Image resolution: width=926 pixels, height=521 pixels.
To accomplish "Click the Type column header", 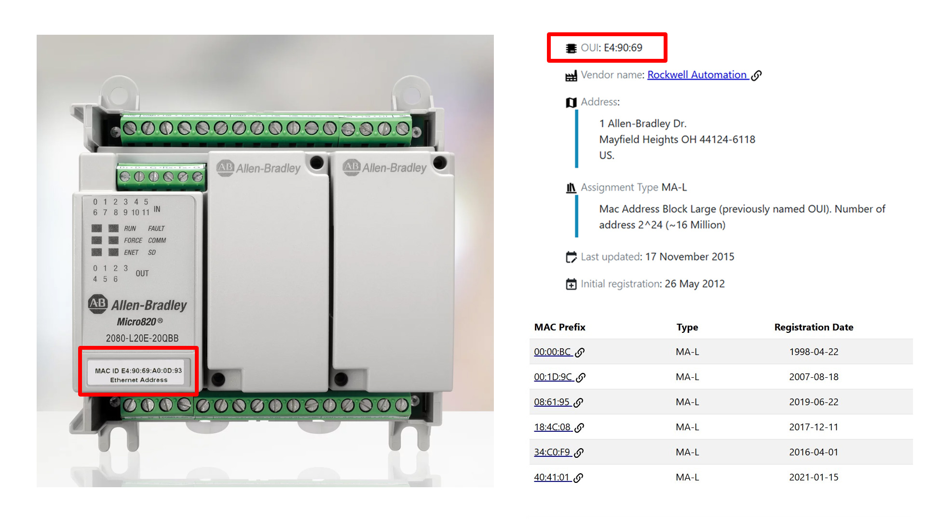I will click(687, 327).
